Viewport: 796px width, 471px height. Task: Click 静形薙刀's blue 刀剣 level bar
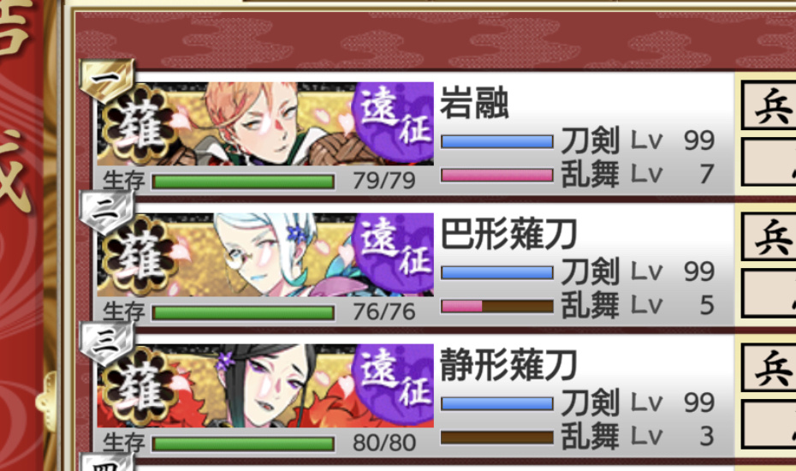point(497,403)
